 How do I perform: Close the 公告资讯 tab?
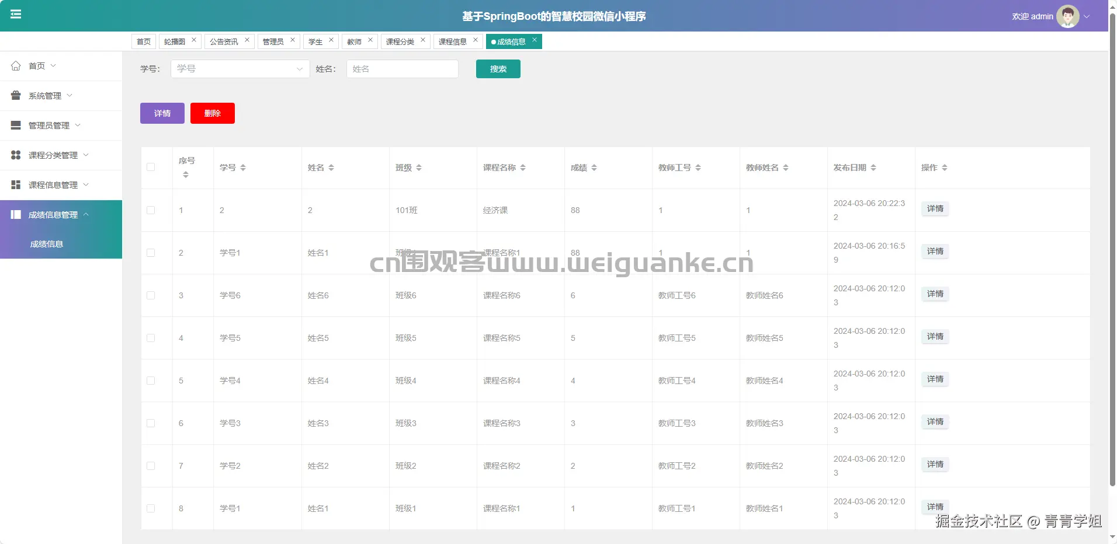(x=247, y=40)
